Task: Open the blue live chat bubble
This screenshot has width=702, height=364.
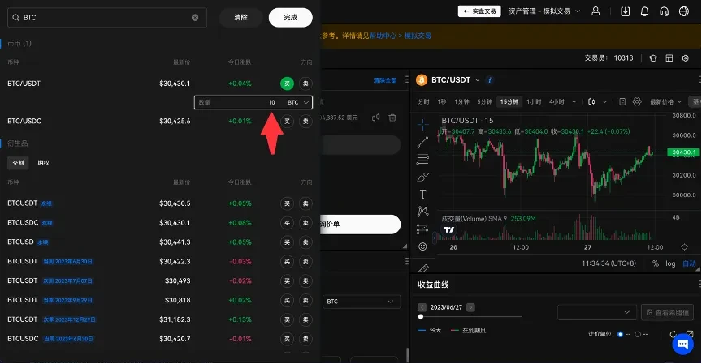Action: click(x=682, y=344)
